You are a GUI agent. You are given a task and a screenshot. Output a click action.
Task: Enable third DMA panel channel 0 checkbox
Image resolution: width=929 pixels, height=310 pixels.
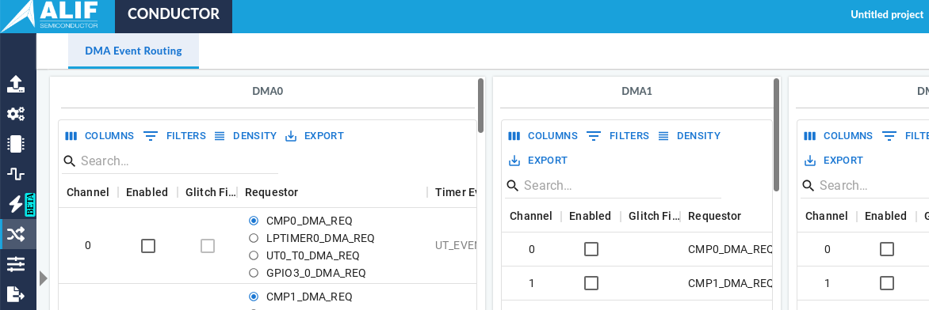tap(887, 249)
